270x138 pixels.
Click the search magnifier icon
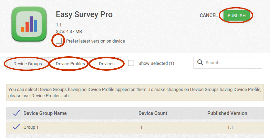click(x=200, y=62)
